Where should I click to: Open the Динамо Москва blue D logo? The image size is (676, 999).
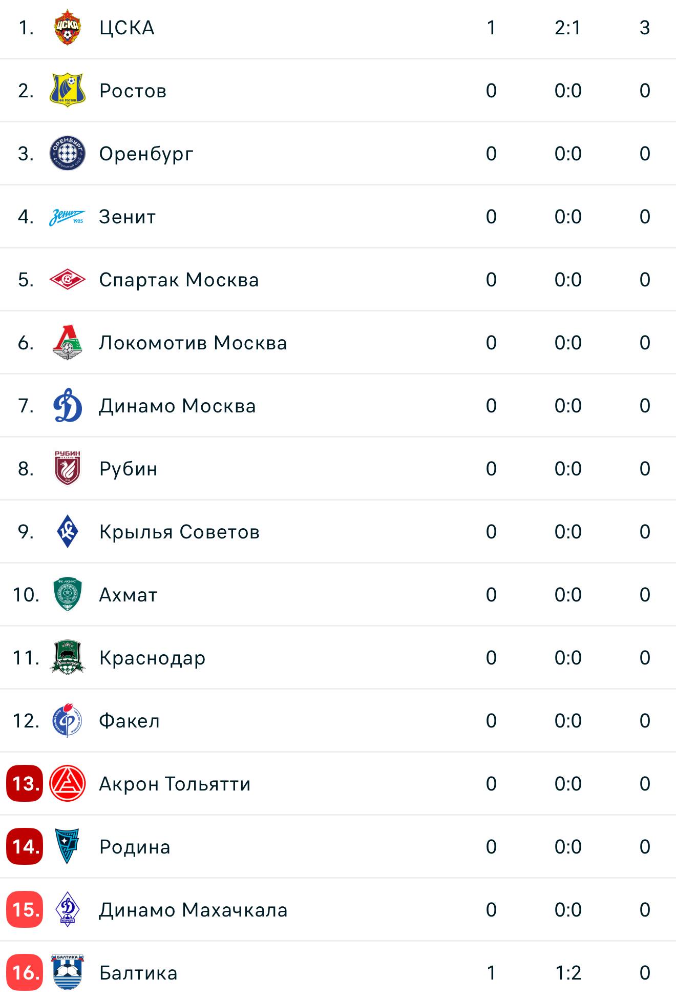pyautogui.click(x=67, y=406)
